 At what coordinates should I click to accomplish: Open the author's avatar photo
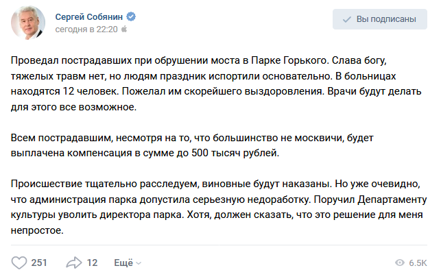28,23
